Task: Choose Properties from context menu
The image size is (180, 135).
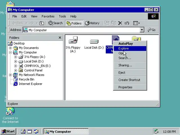Action: [130, 87]
